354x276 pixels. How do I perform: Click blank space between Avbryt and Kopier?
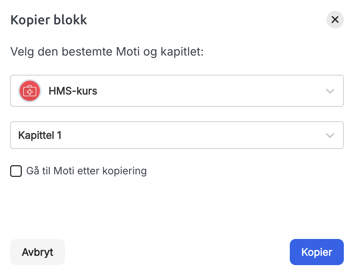(177, 252)
